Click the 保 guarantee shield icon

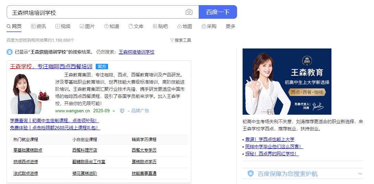[x=122, y=111]
